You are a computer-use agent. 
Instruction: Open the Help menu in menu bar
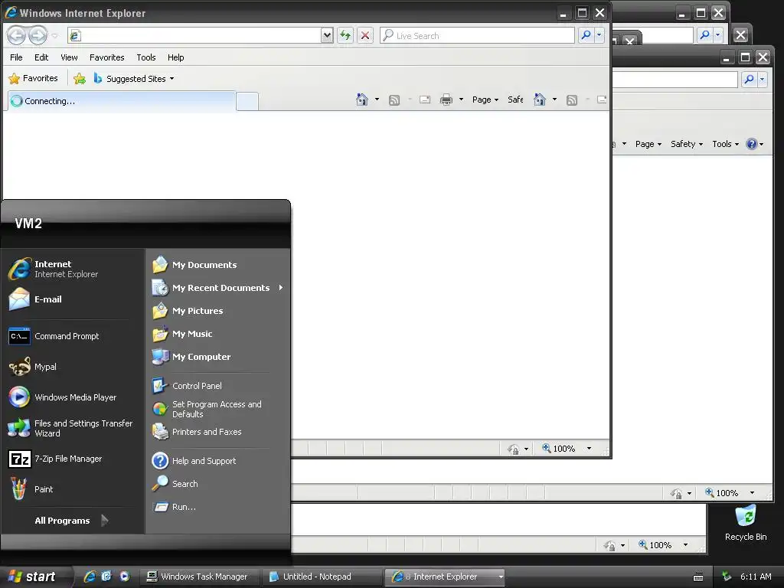[x=175, y=57]
